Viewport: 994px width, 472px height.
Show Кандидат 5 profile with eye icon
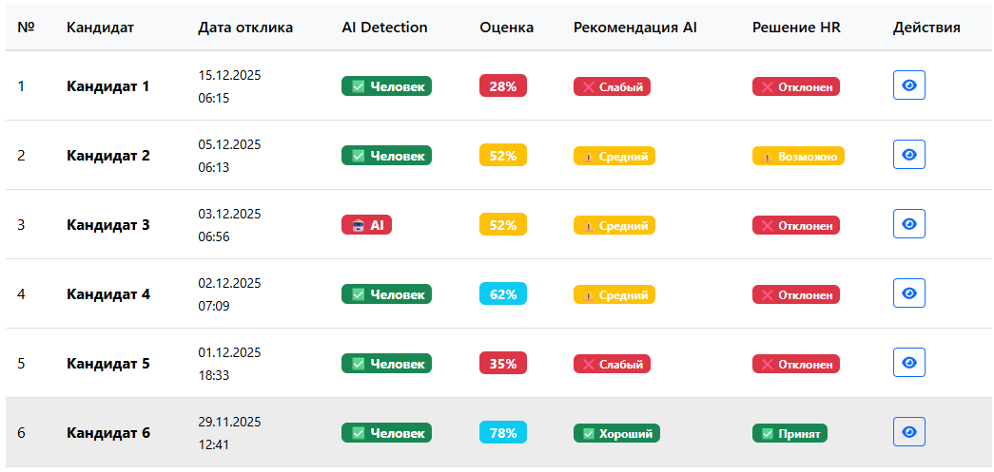coord(908,363)
